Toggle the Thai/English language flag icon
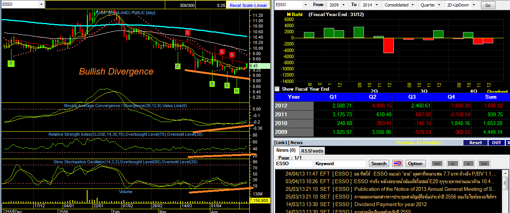 coord(397,163)
